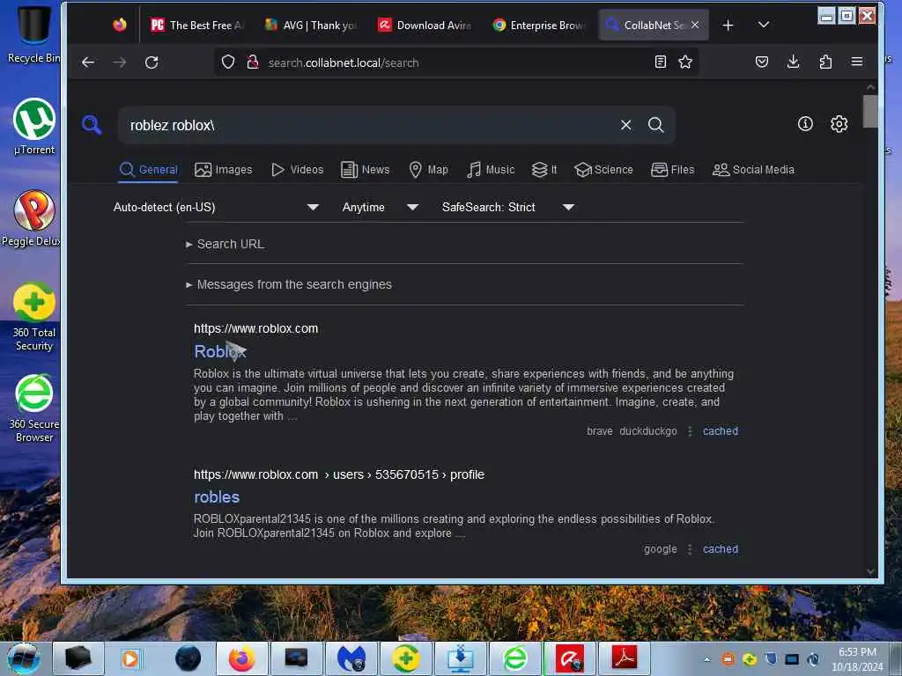This screenshot has height=676, width=902.
Task: Open the Anytime time range dropdown
Action: tap(381, 207)
